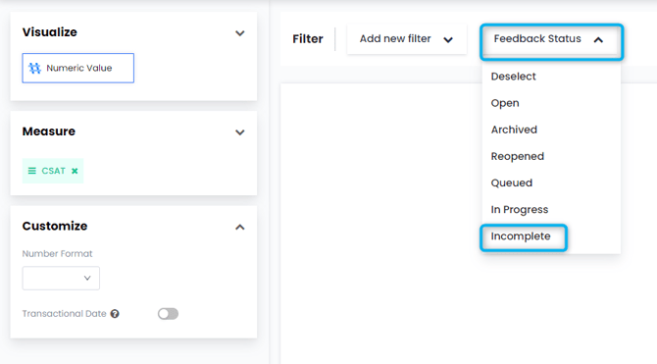
Task: Collapse the Visualize panel chevron
Action: (239, 33)
